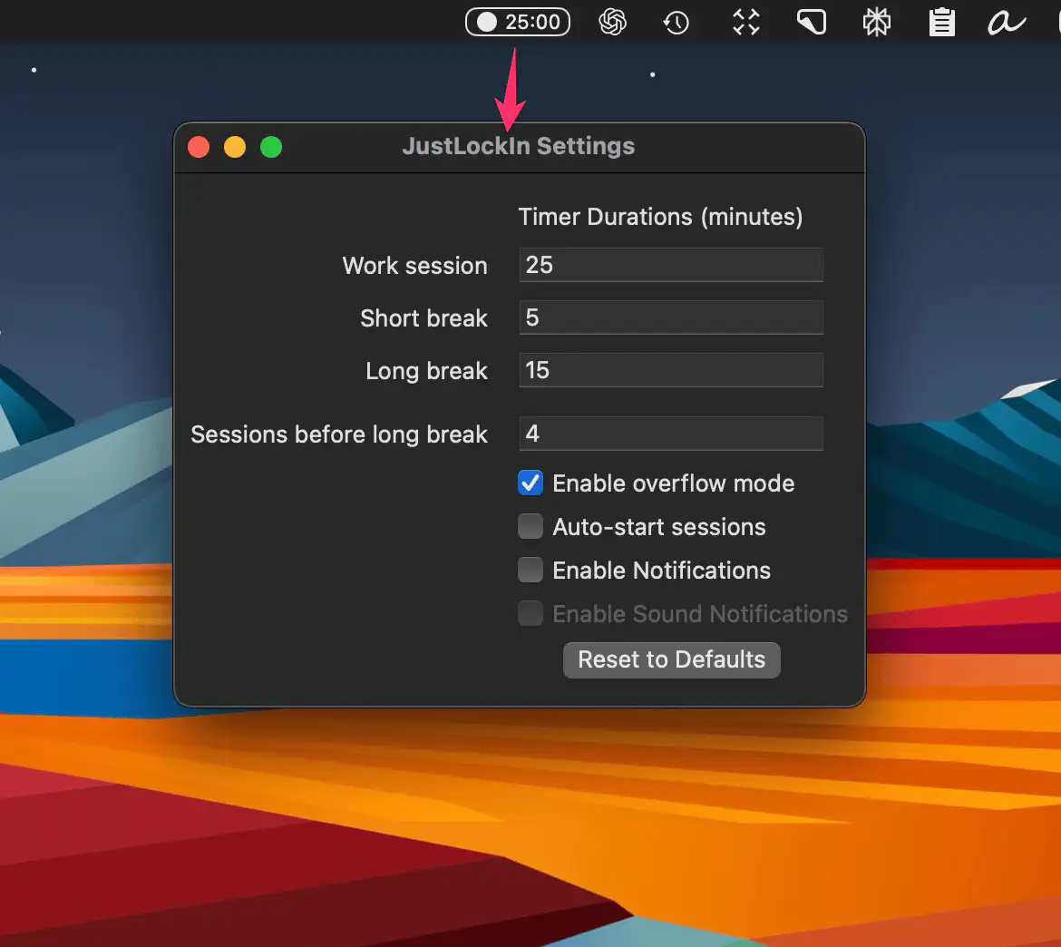Open the JustLockIn 25:00 timer in menu bar
The width and height of the screenshot is (1061, 947).
tap(518, 23)
